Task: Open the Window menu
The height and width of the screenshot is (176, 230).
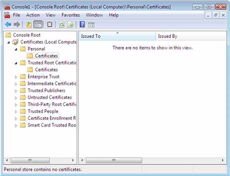Action: (x=95, y=15)
